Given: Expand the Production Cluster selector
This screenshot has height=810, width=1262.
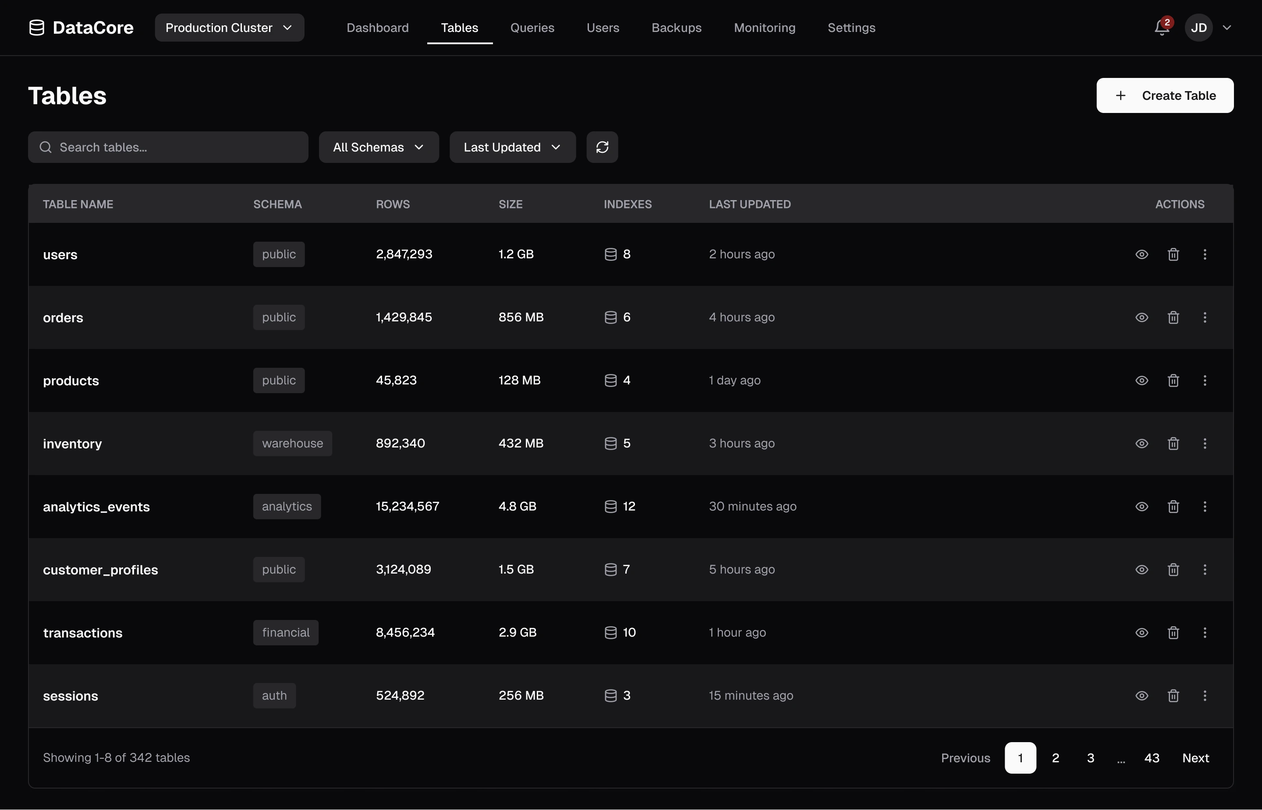Looking at the screenshot, I should click(229, 27).
